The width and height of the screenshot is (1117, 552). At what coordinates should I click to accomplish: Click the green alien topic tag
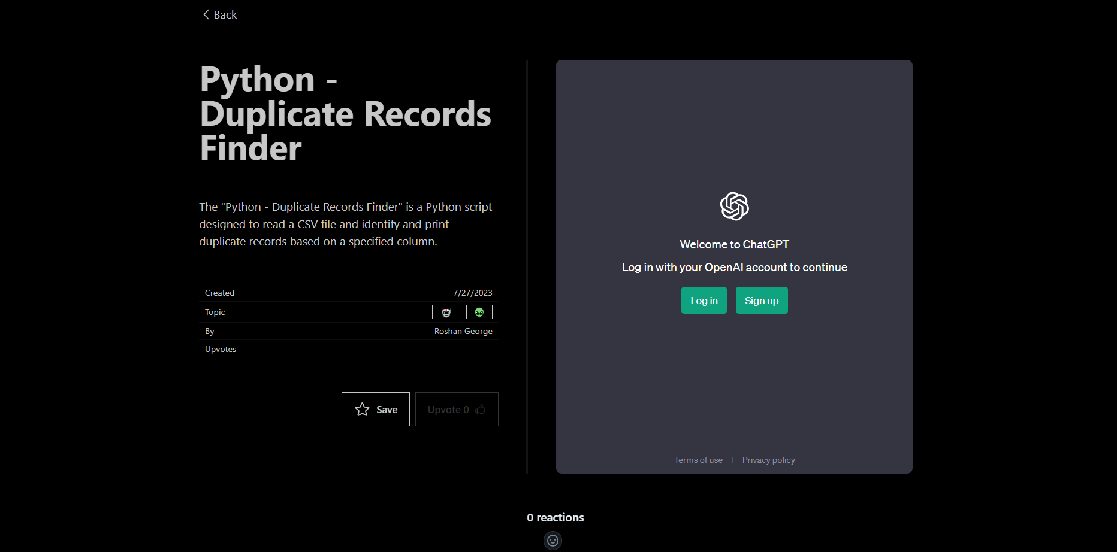[479, 312]
